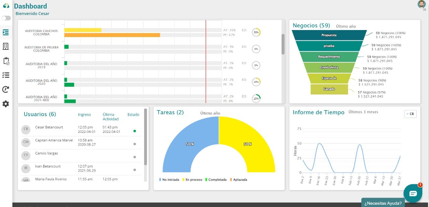This screenshot has height=207, width=429.
Task: Open settings via the gear icon
Action: [x=6, y=104]
